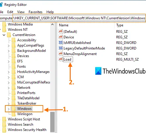The height and width of the screenshot is (133, 146).
Task: Click the Windows Search folder icon
Action: [4, 125]
